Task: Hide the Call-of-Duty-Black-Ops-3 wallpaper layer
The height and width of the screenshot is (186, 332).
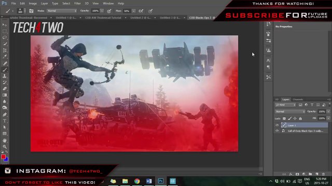Action: click(277, 131)
